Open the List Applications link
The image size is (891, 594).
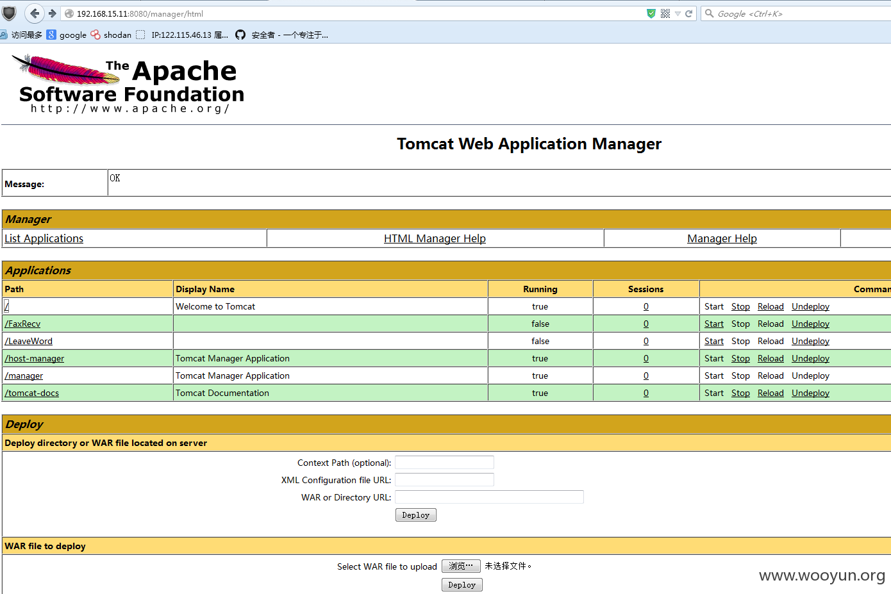click(44, 238)
